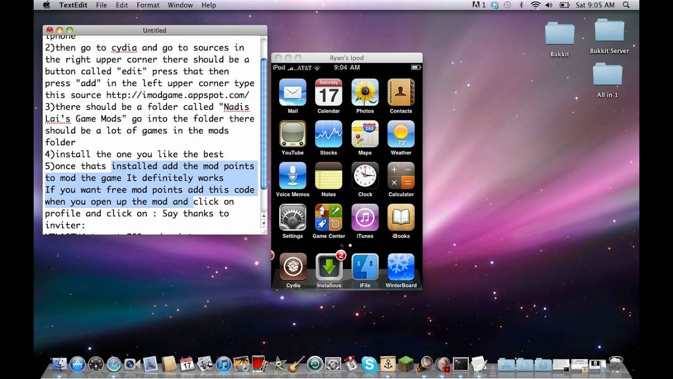Click the http://imodgame.appspot.com/ text
The image size is (673, 379).
click(178, 95)
